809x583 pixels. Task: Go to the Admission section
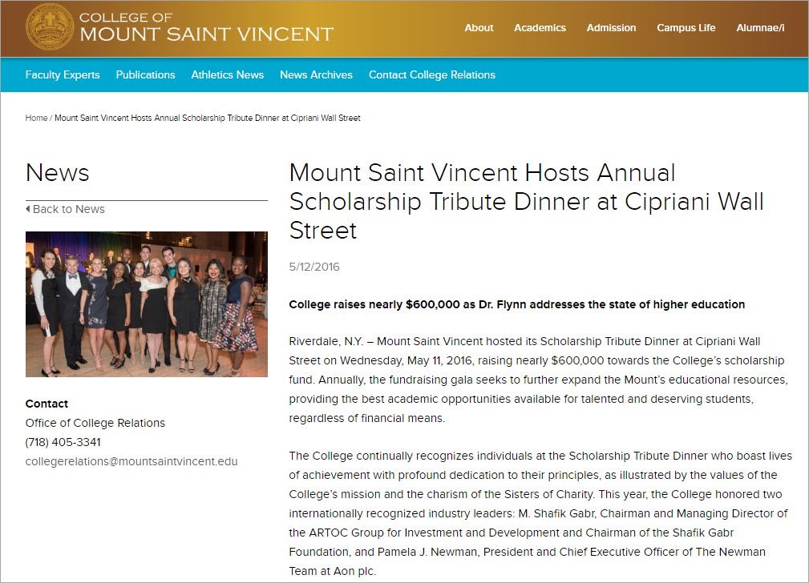coord(611,27)
